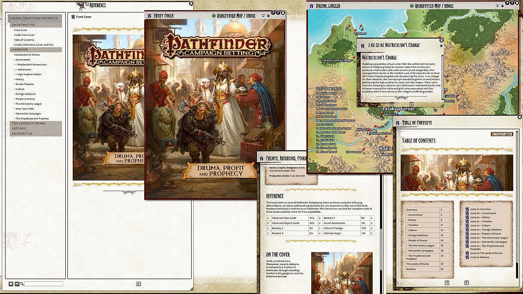Open the toolbar toggle on Front Cover image window
Image resolution: width=523 pixels, height=294 pixels.
(263, 16)
